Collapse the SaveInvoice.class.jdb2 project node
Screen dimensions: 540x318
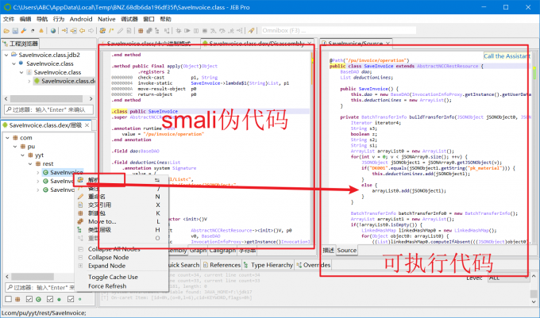click(x=7, y=56)
